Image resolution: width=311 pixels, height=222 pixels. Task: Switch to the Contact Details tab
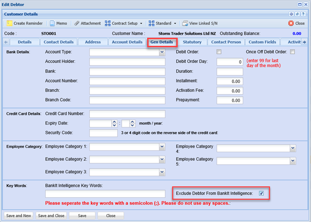click(x=59, y=42)
